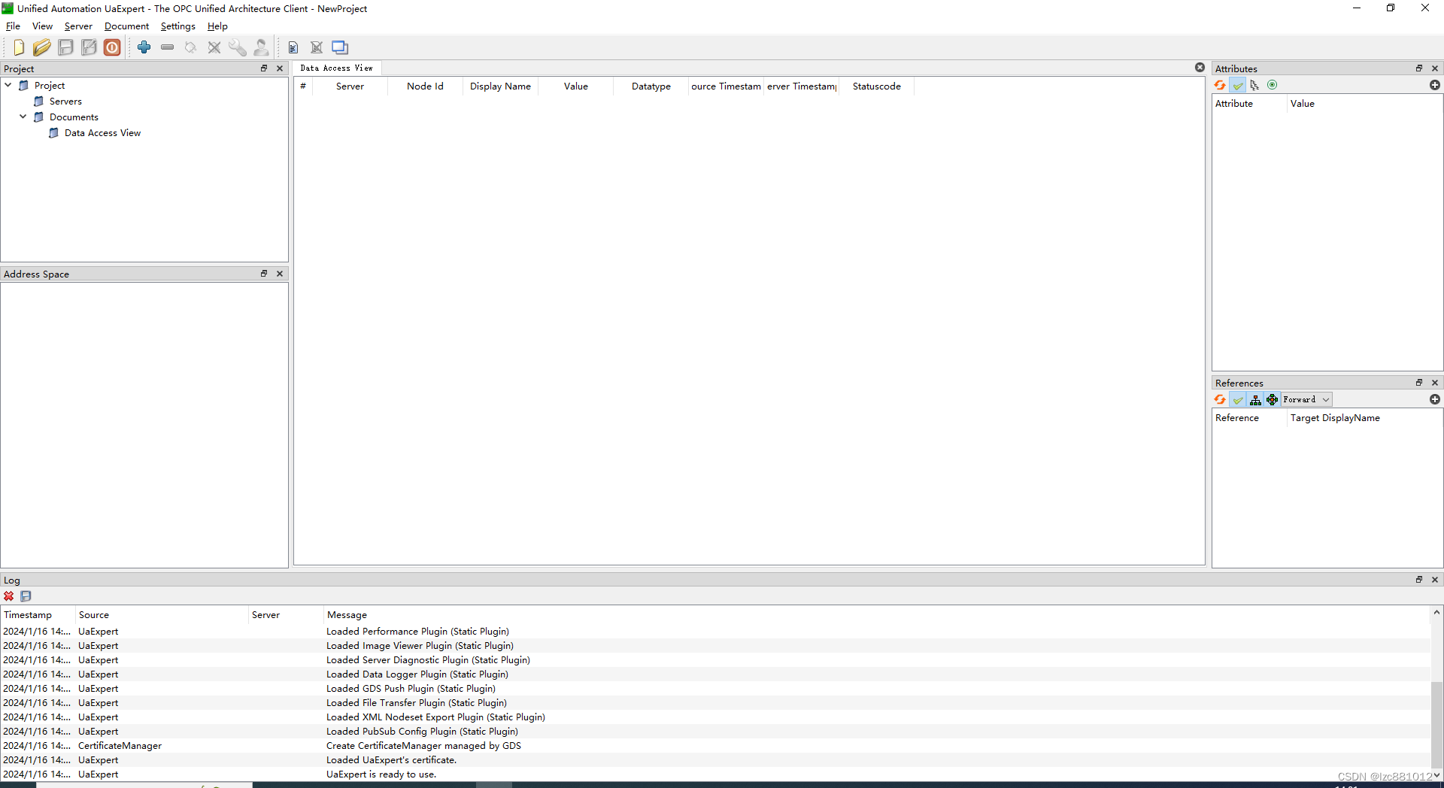Collapse the Project root tree node
The height and width of the screenshot is (788, 1444).
tap(8, 85)
